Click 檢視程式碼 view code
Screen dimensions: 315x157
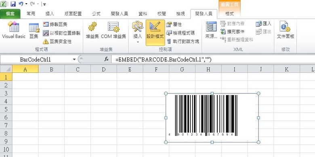(181, 33)
